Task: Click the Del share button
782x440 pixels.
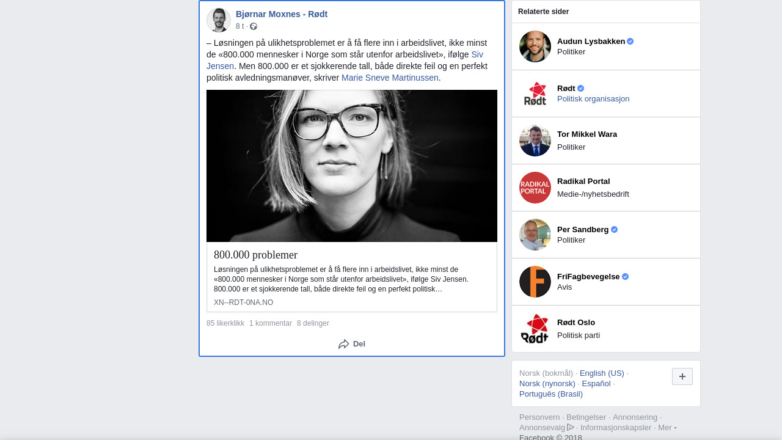Action: click(x=352, y=344)
